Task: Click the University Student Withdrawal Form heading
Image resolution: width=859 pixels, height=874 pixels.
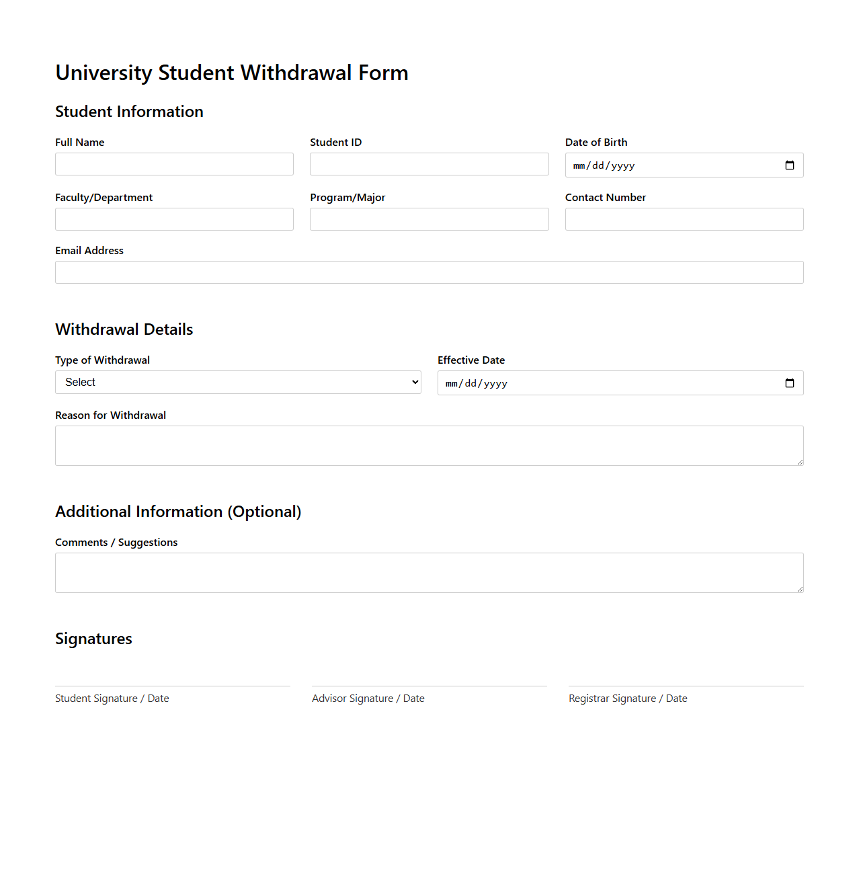Action: pos(231,73)
